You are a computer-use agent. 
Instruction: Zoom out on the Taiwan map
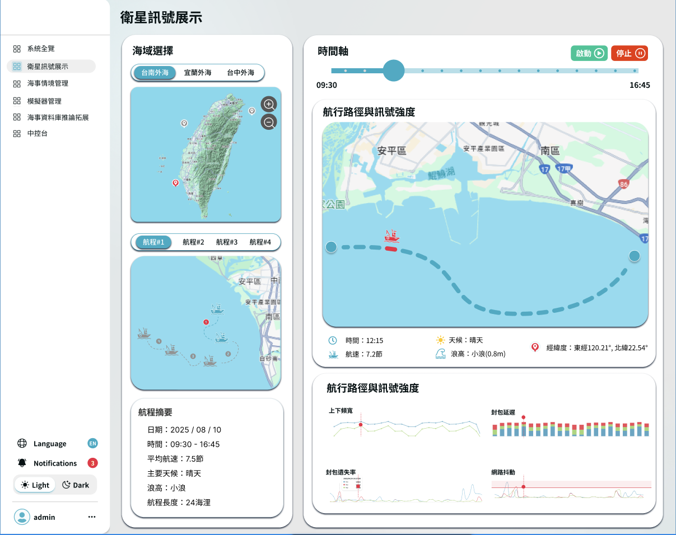(269, 123)
